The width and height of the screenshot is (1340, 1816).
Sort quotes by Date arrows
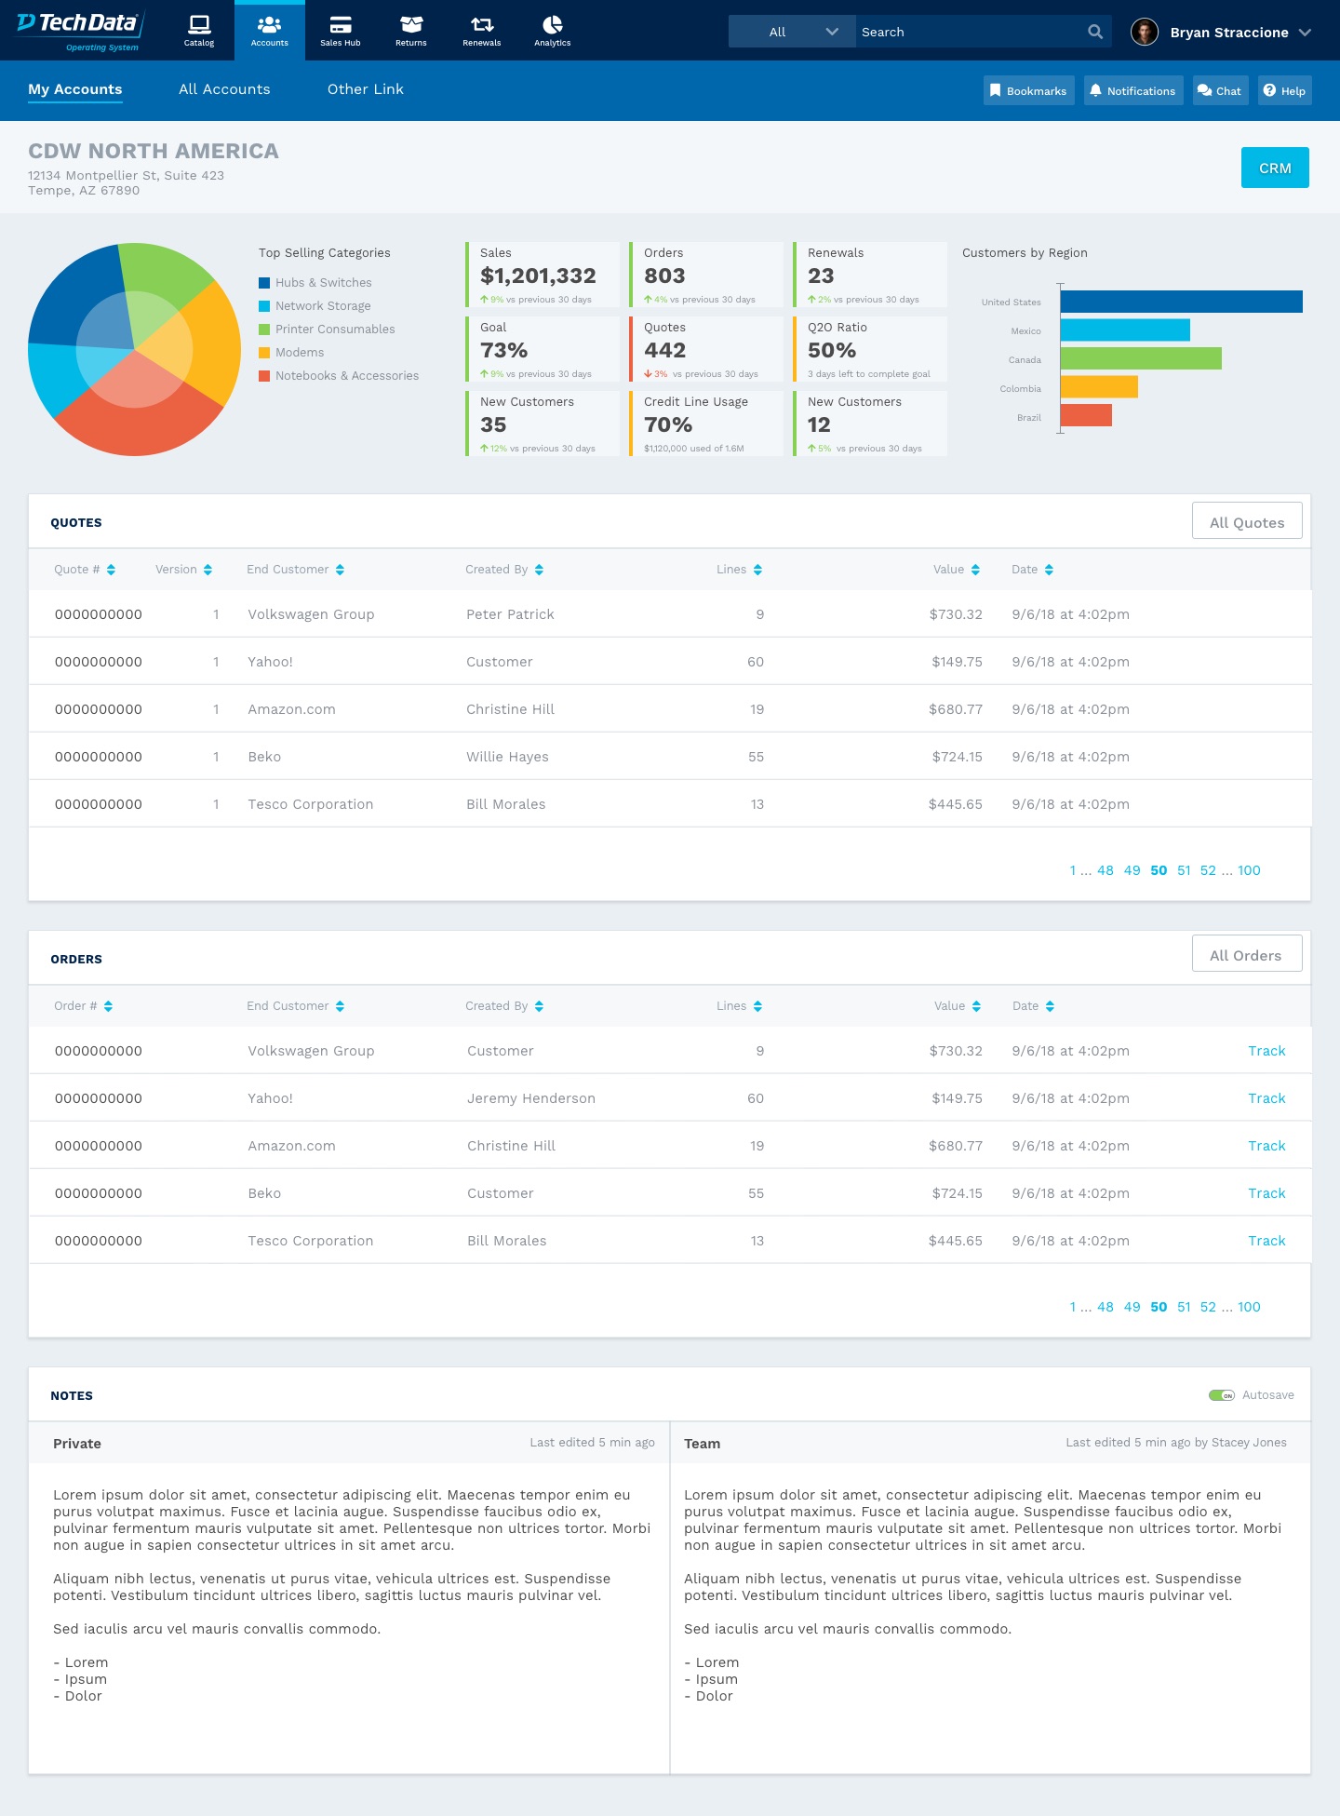coord(1049,570)
